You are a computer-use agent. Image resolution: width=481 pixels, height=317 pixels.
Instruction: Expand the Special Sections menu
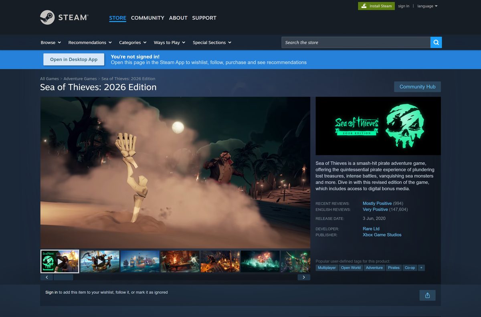(212, 42)
